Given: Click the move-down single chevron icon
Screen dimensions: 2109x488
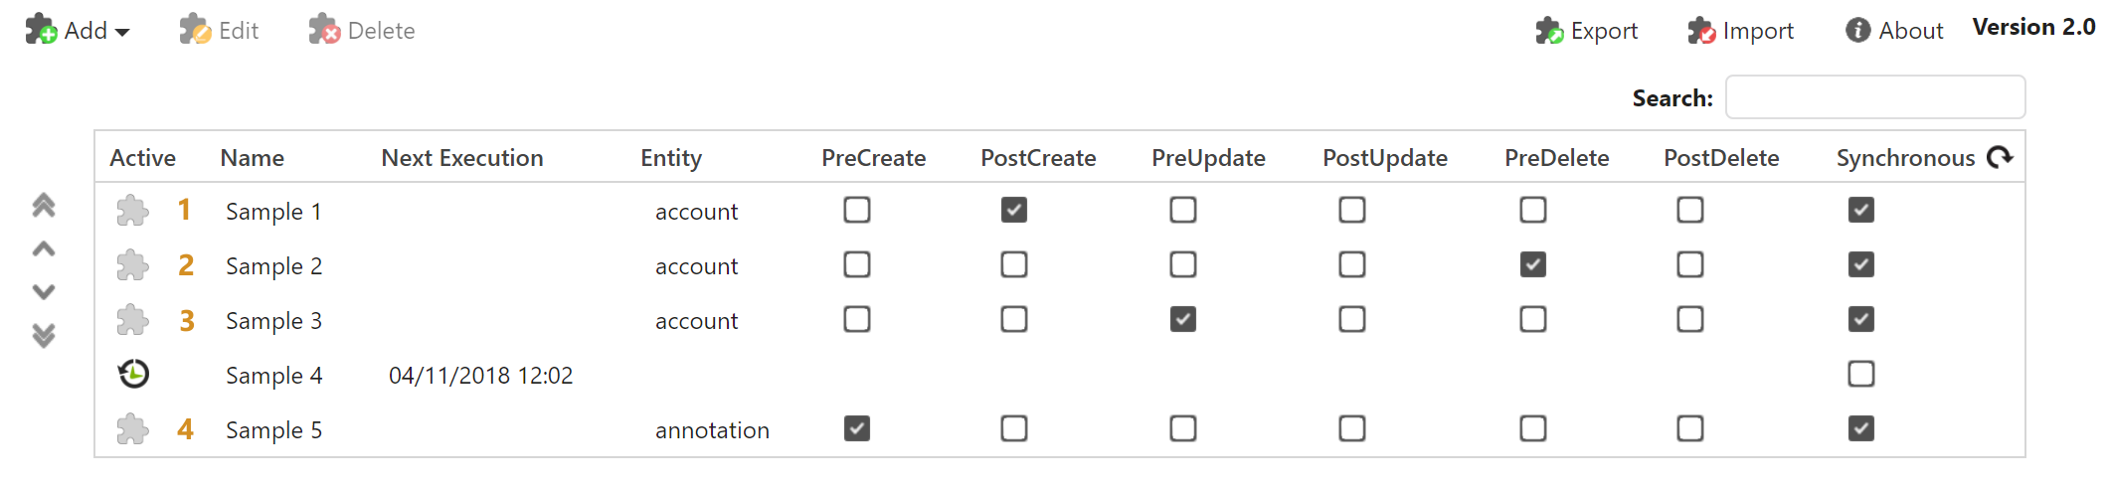Looking at the screenshot, I should coord(44,292).
